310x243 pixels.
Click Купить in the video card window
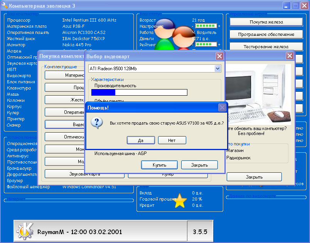tap(159, 165)
